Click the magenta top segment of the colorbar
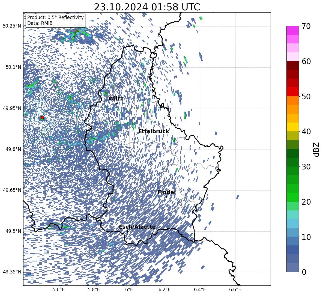 coord(292,31)
